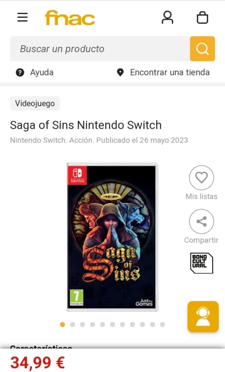Screen dimensions: 225x372
Task: Open the user account icon
Action: click(168, 18)
